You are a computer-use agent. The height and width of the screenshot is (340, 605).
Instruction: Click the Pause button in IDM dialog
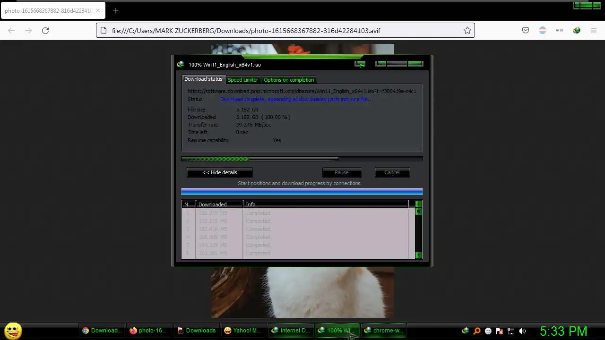point(342,172)
